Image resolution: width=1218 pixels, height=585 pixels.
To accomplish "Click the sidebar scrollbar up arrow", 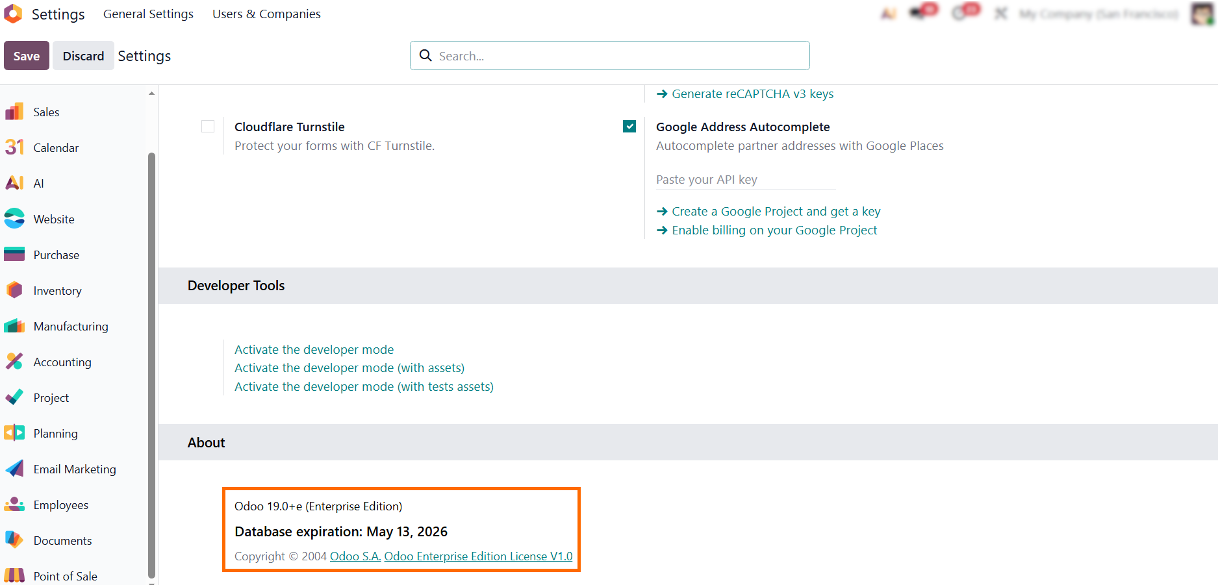I will click(x=151, y=93).
